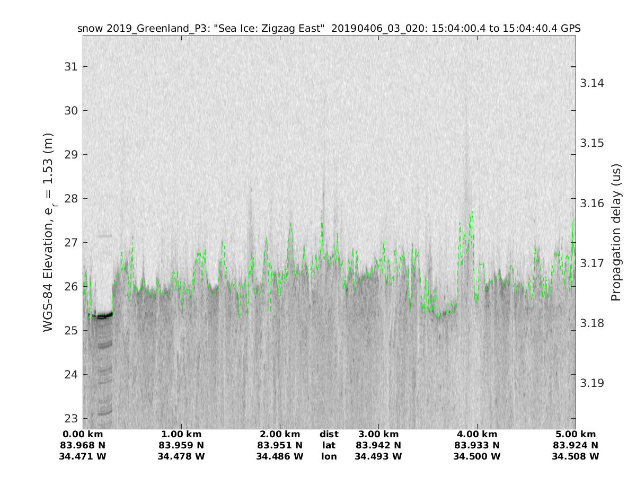Viewport: 636px width, 477px height.
Task: Click the 83.951 N latitude label
Action: [x=280, y=445]
